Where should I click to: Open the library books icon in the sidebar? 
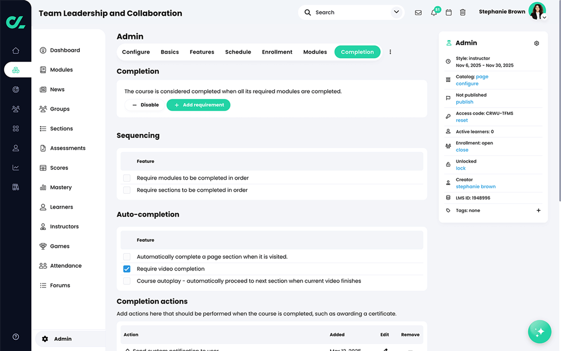click(16, 186)
